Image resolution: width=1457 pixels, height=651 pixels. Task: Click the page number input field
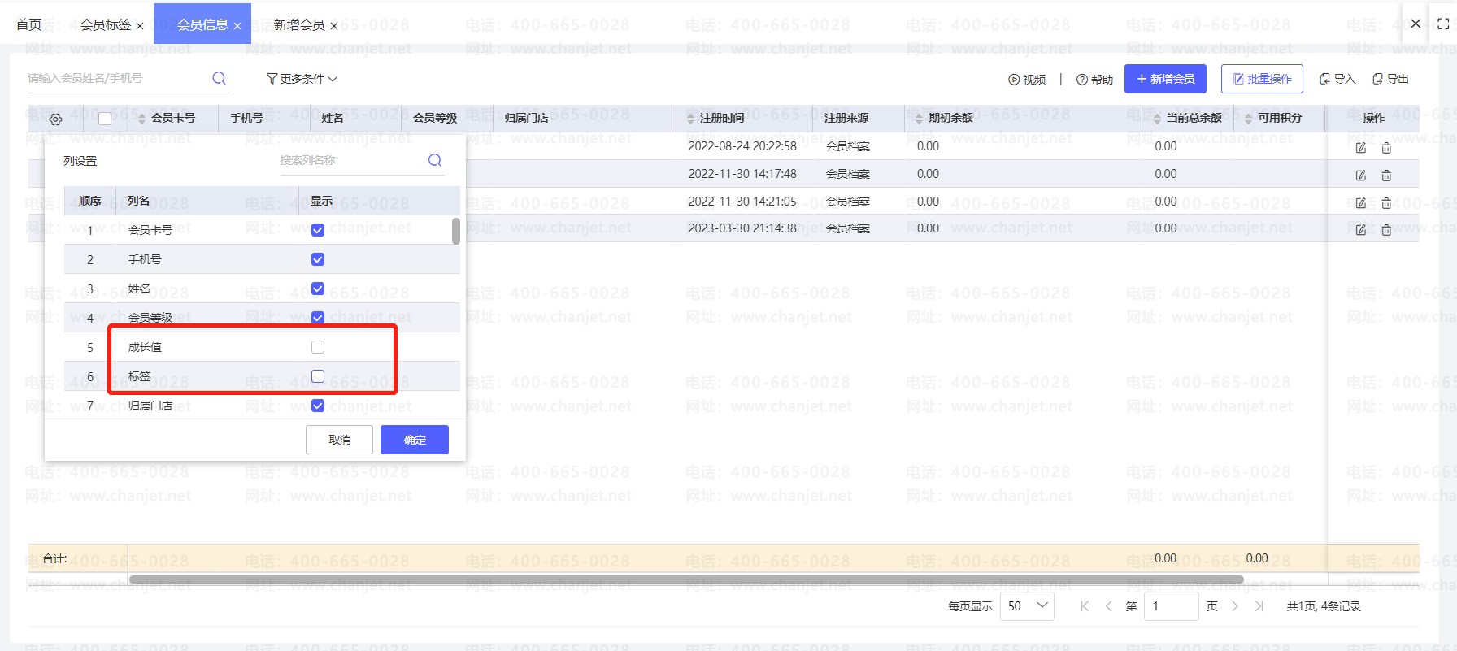(x=1171, y=606)
